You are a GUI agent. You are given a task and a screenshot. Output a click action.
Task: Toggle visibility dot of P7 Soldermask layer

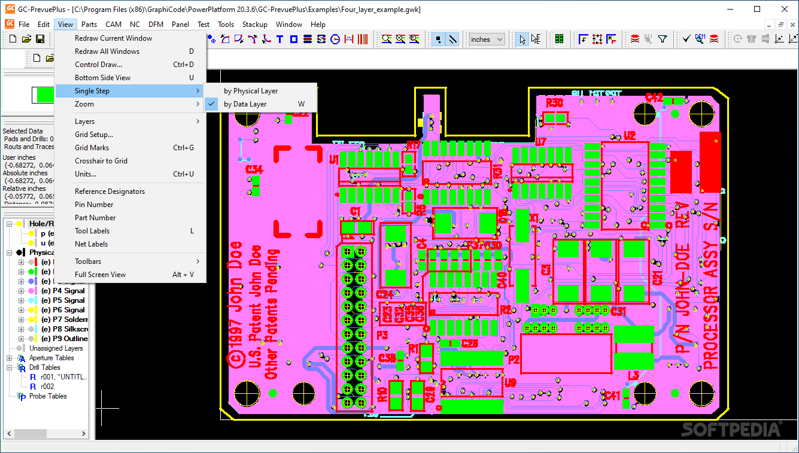[32, 320]
